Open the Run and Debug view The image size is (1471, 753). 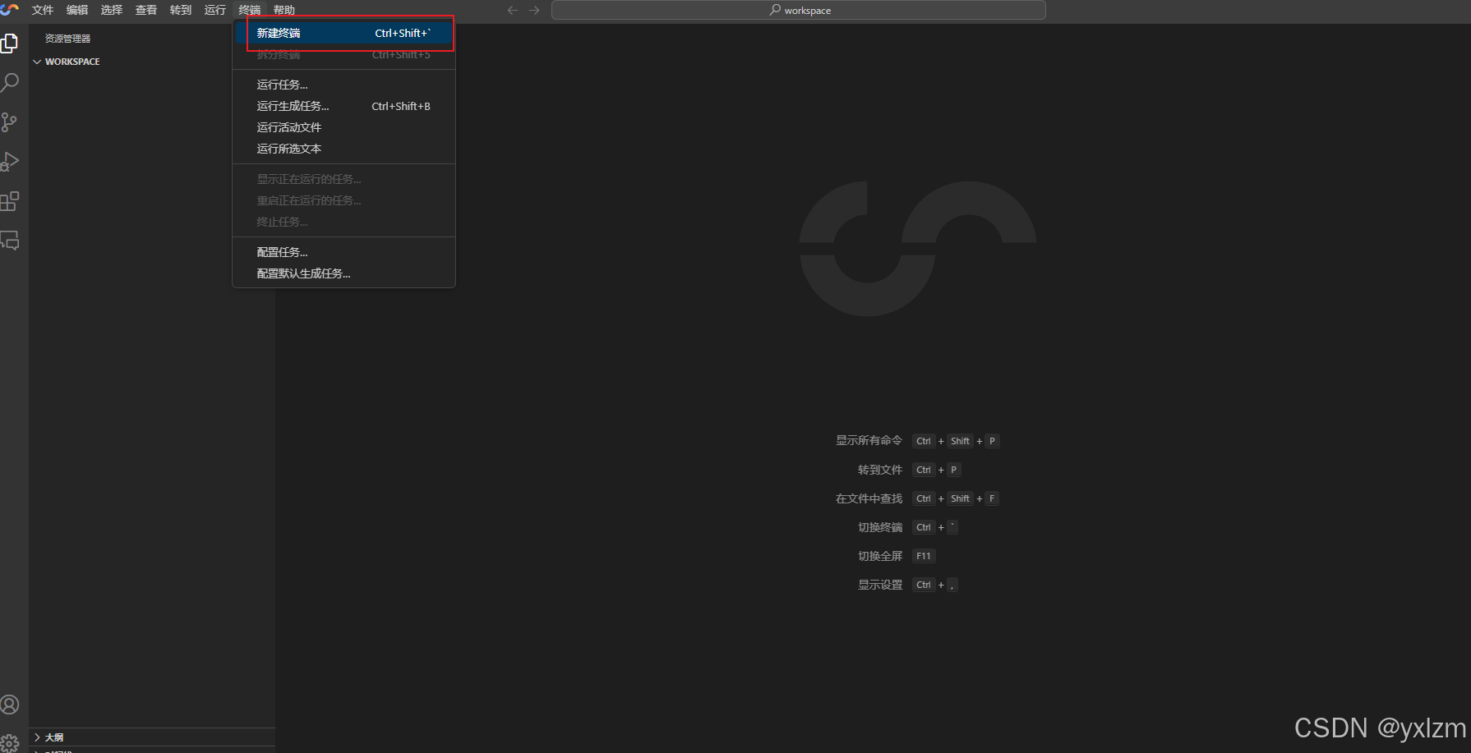pos(10,162)
